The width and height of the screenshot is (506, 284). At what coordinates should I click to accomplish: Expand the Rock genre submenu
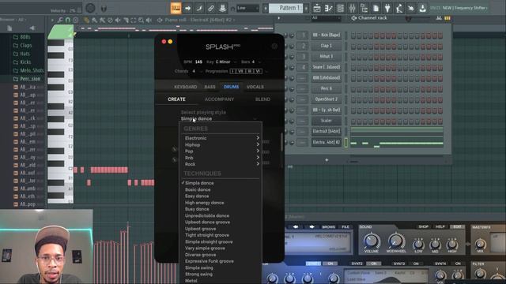[221, 164]
